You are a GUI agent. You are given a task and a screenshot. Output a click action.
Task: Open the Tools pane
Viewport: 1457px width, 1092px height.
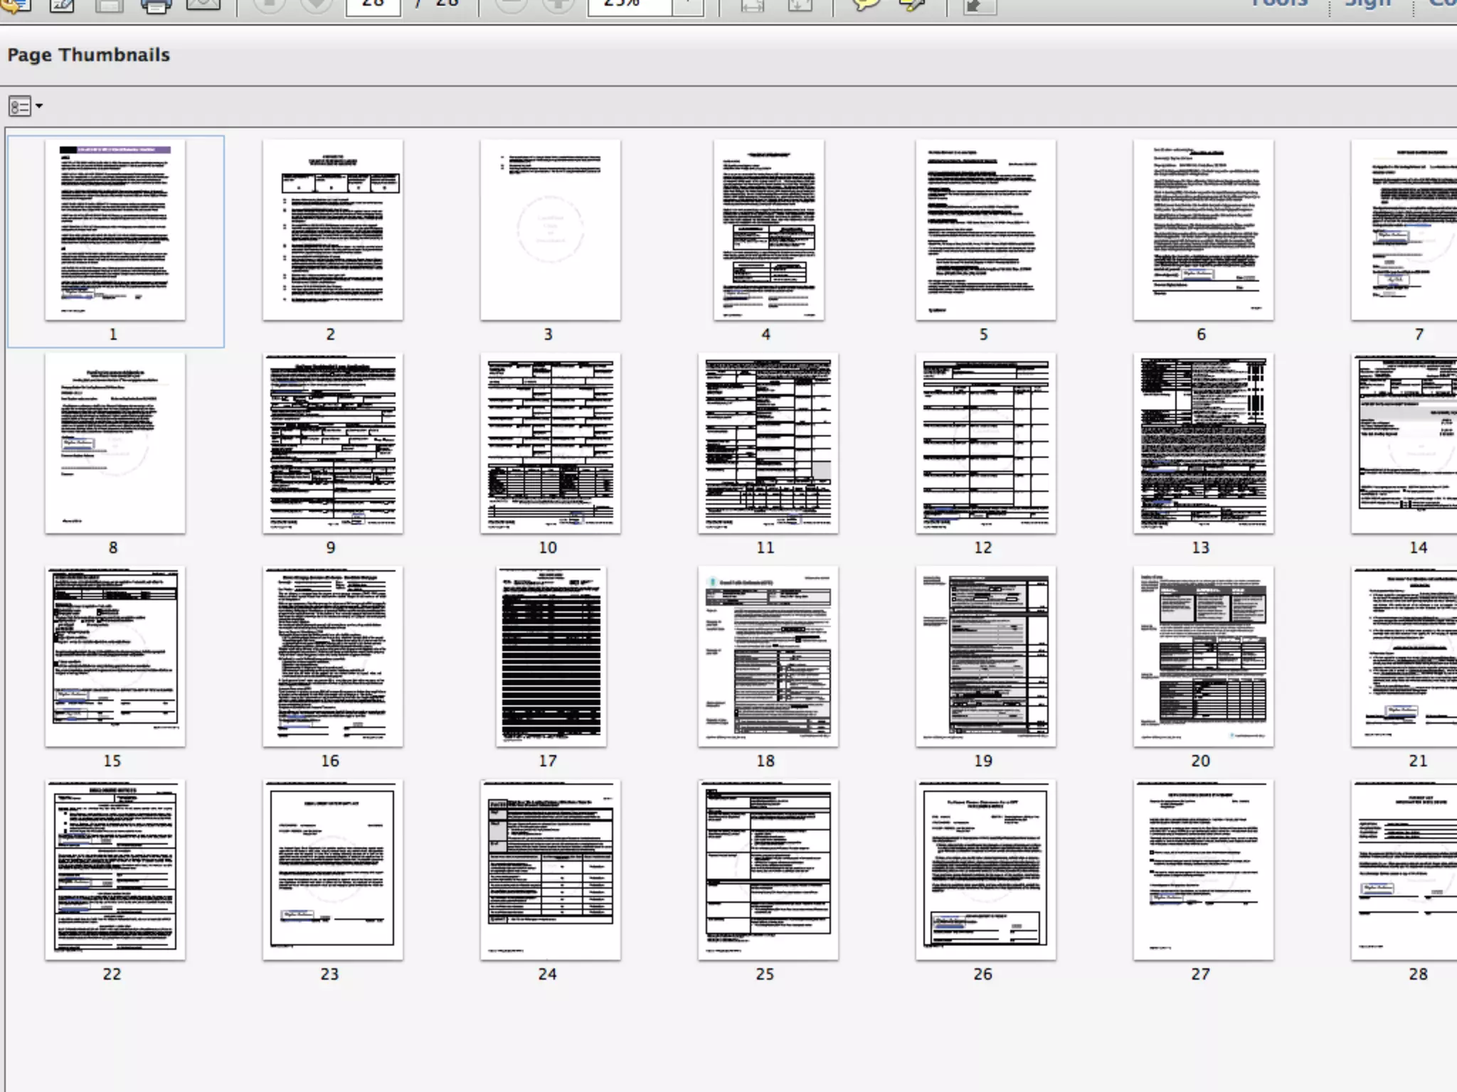pos(1279,4)
